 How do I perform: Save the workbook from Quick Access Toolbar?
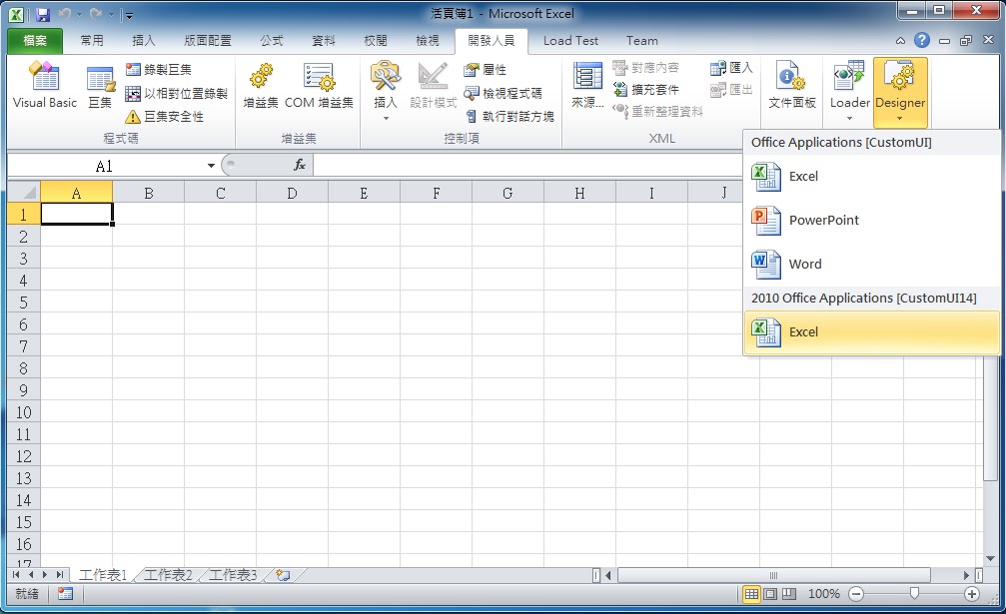42,14
